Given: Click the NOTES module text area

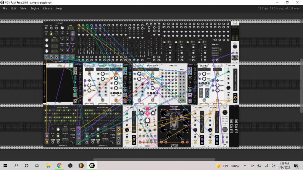Looking at the screenshot, I should [x=59, y=85].
